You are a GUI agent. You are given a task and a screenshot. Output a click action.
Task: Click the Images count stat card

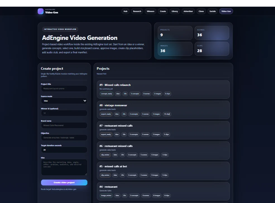175,49
